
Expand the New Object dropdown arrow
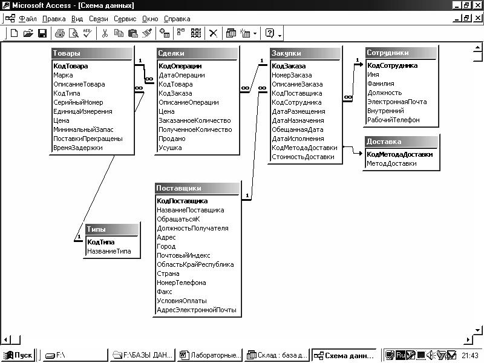(255, 34)
